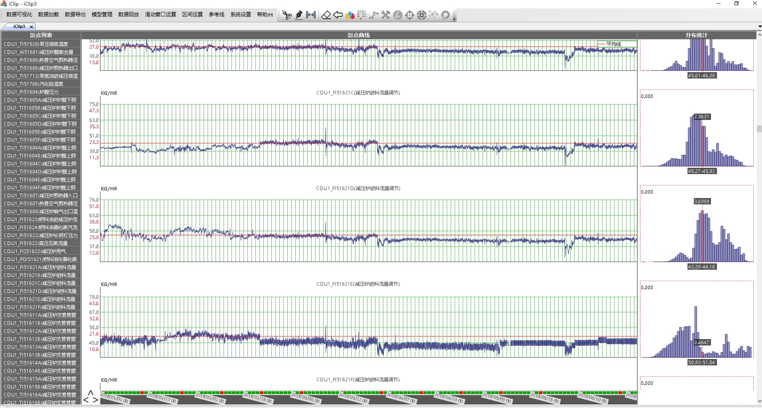The width and height of the screenshot is (762, 408).
Task: Click the dot matrix grid icon
Action: (x=362, y=15)
